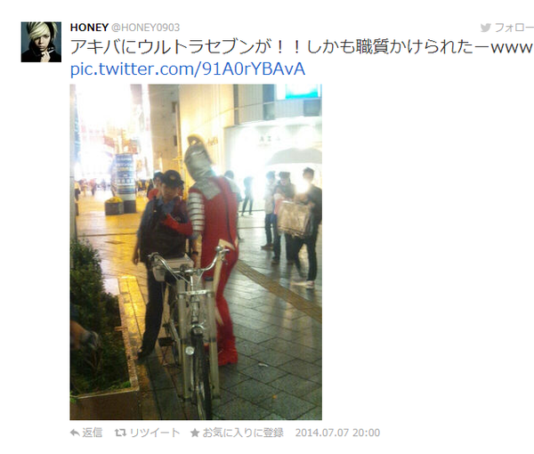Select the 返信 reply label

(x=93, y=433)
